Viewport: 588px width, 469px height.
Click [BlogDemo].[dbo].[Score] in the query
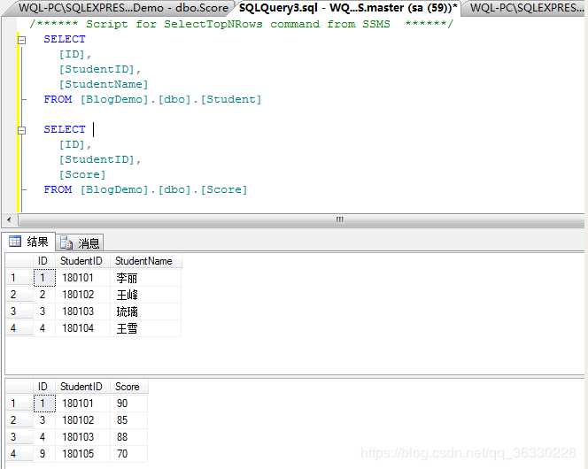164,190
